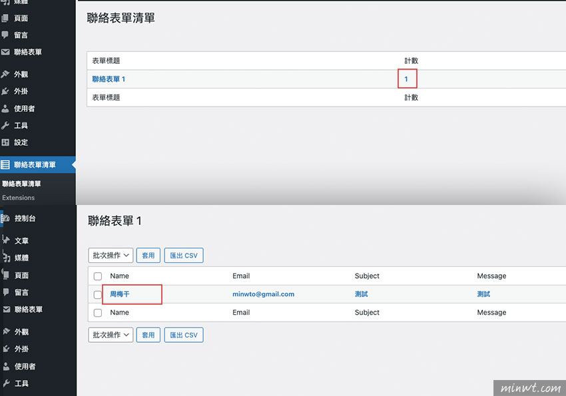Check the checkbox for the 周梅干 entry

(x=97, y=295)
